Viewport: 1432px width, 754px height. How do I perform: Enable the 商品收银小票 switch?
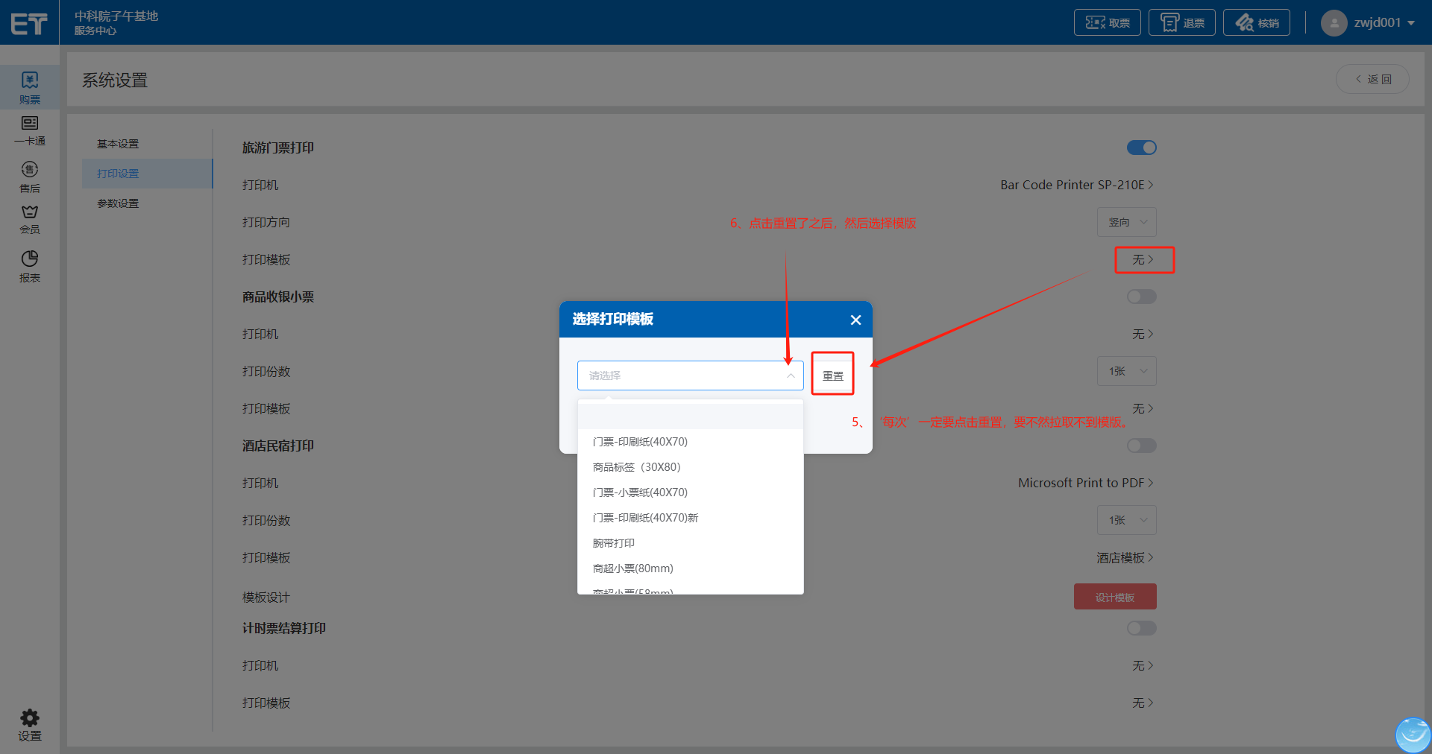point(1141,297)
